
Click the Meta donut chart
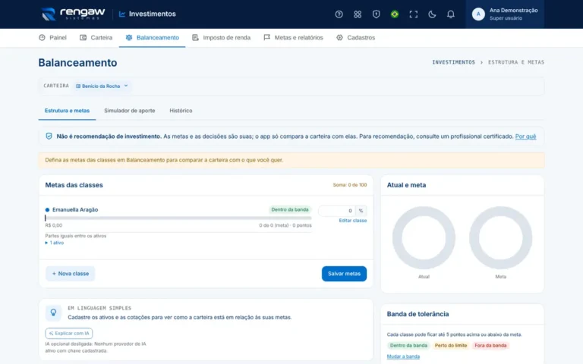(500, 237)
